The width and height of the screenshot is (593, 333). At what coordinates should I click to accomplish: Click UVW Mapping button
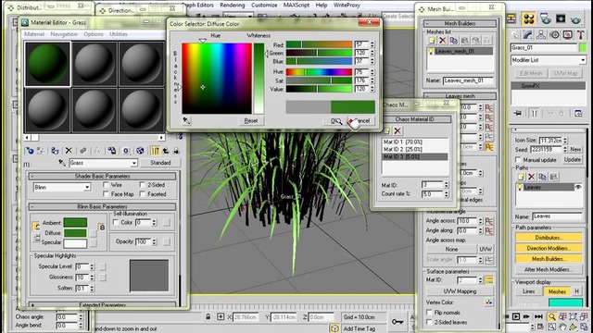pyautogui.click(x=460, y=291)
